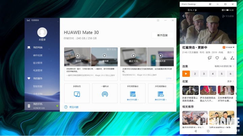Viewport: 243px width, 136px height.
Task: Open 智能客服 in the sidebar
Action: [x=38, y=86]
